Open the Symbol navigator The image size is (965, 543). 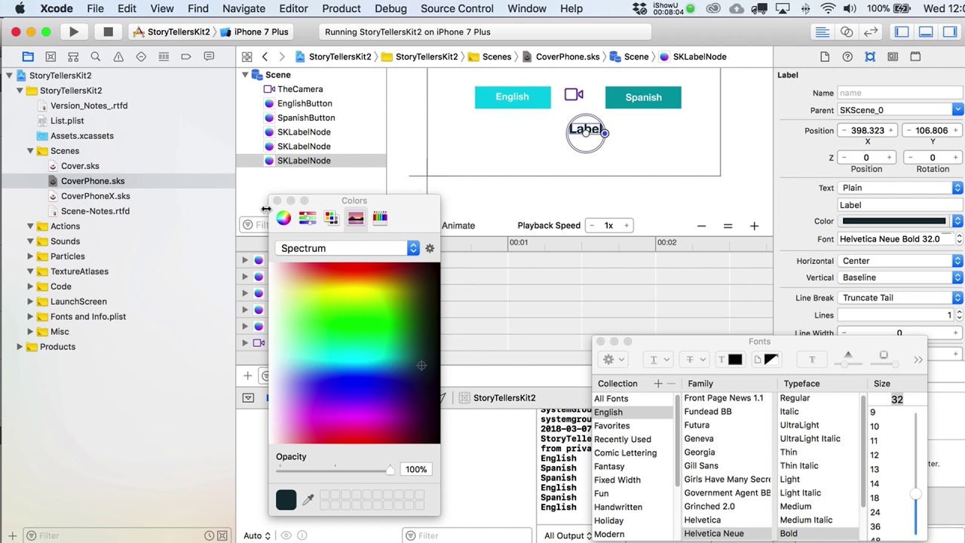tap(73, 57)
